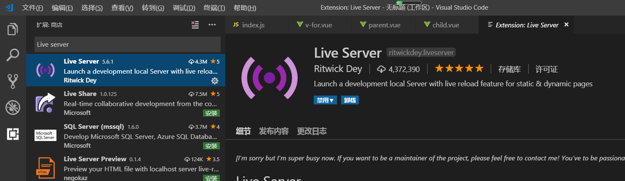Open extensions panel more actions menu
The height and width of the screenshot is (181, 625).
tap(212, 25)
